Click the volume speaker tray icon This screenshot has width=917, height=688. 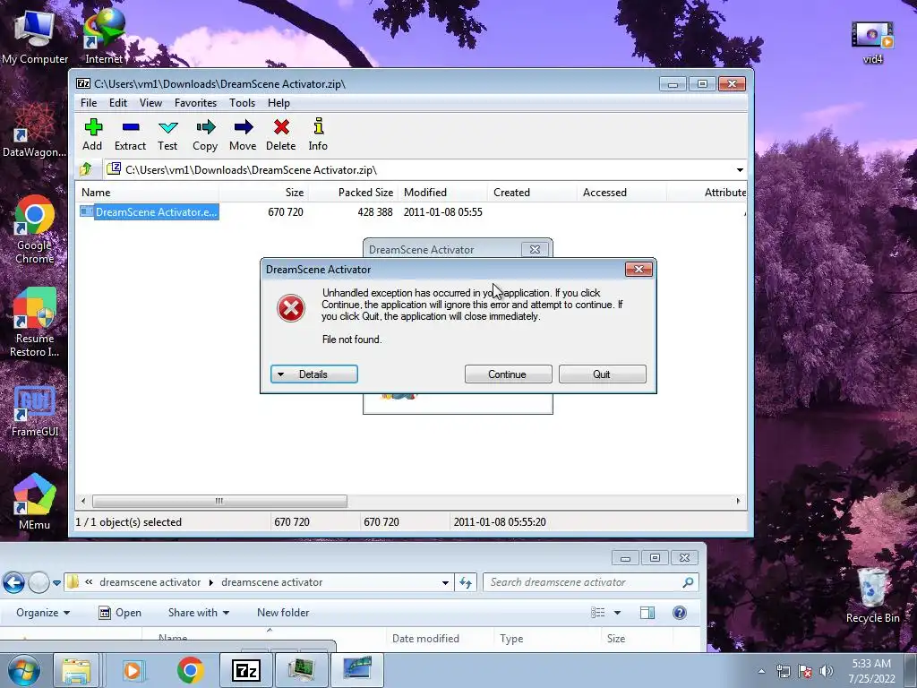coord(827,671)
